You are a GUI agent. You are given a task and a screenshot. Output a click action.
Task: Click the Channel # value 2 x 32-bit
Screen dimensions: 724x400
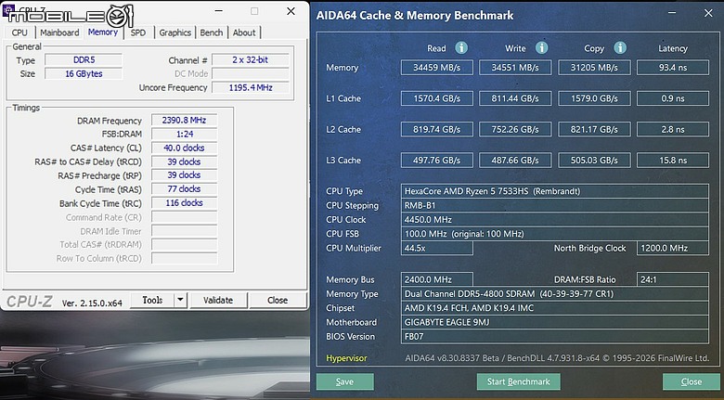(251, 60)
